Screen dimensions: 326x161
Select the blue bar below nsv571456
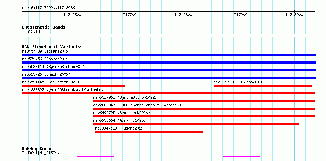click(x=168, y=63)
